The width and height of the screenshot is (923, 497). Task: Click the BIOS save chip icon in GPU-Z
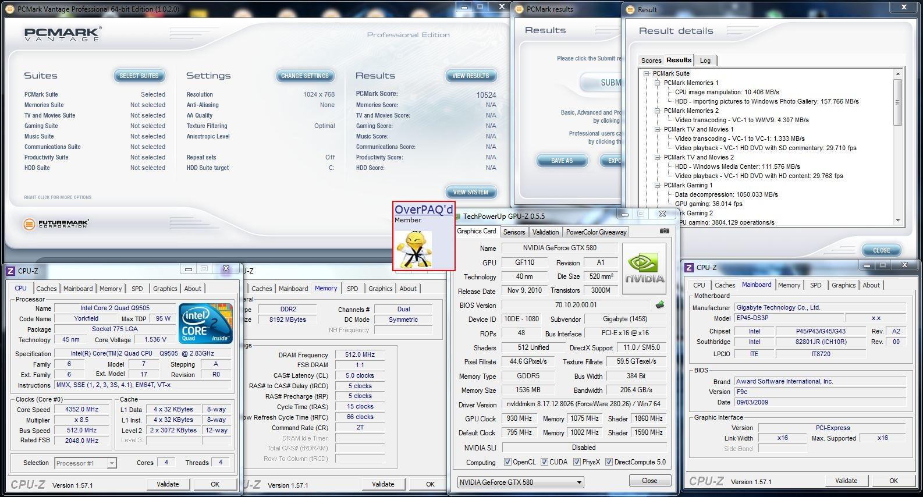[x=659, y=304]
